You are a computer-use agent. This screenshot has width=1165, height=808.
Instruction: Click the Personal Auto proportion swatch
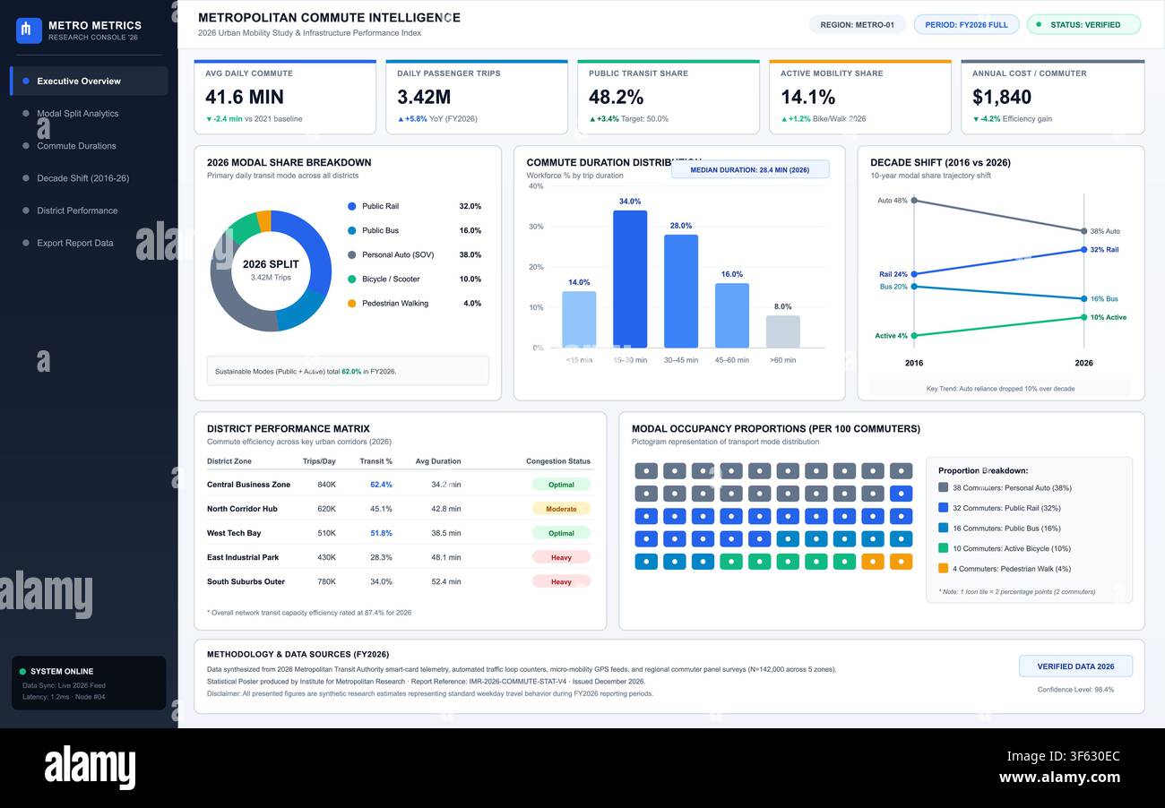click(x=943, y=487)
